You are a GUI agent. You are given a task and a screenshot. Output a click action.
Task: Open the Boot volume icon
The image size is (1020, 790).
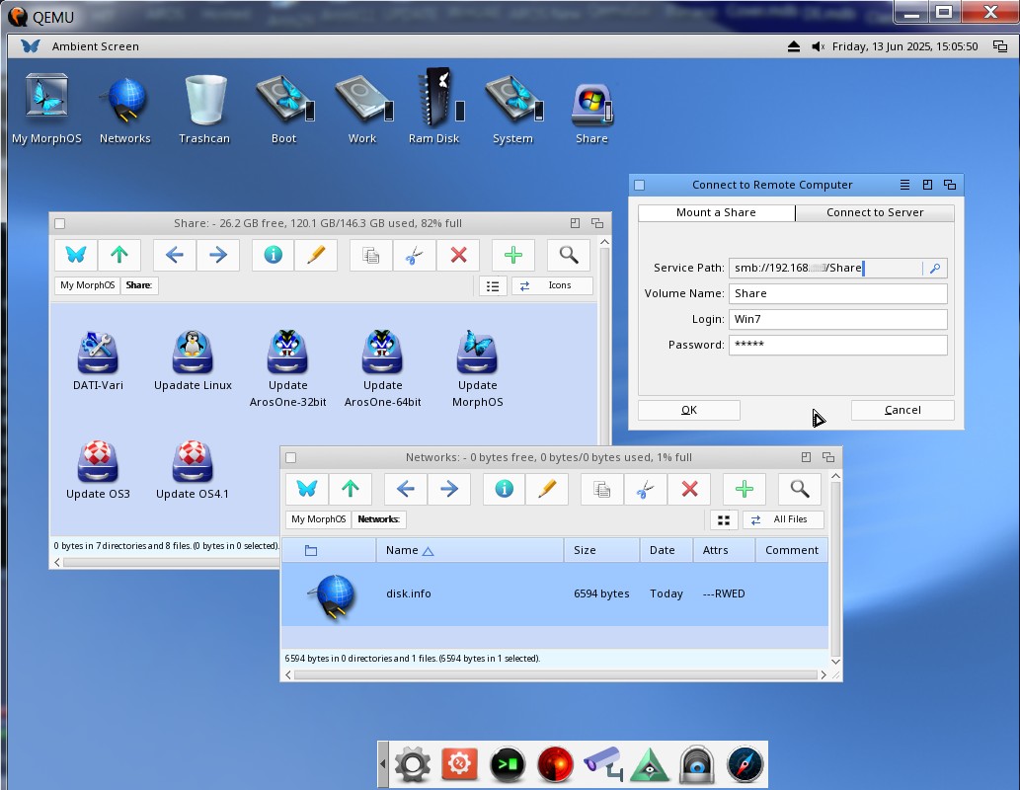point(284,108)
